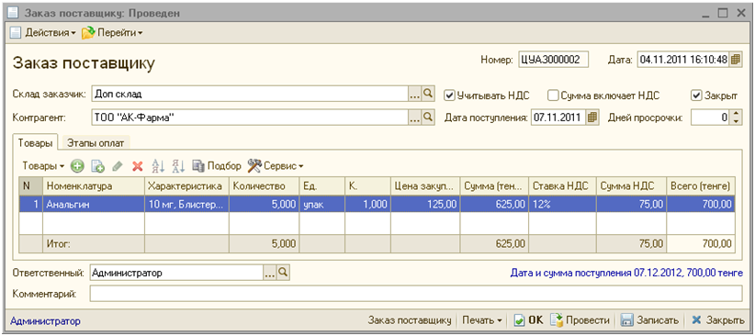Open calendar picker next to Дата field
The image size is (755, 336).
735,60
